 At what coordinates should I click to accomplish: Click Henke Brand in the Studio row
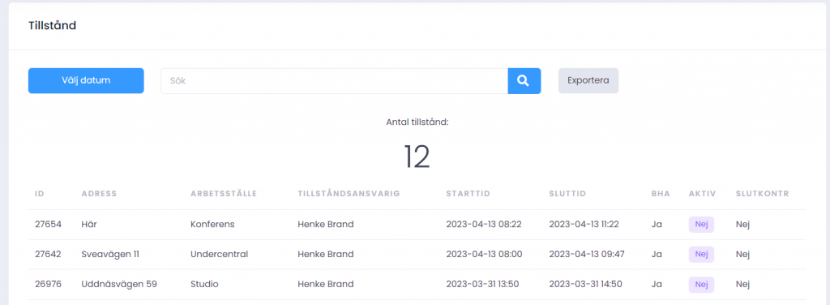(x=326, y=285)
